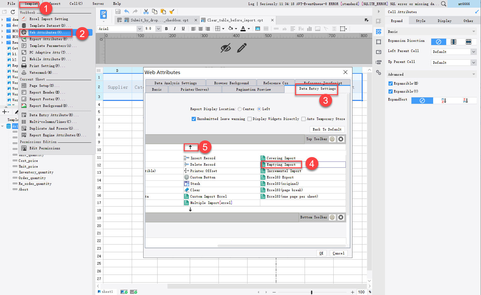Cut the selection using the scissors icon
Screen dimensions: 481x295
pyautogui.click(x=146, y=11)
